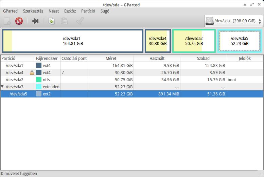The image size is (264, 177).
Task: Sort by the Használt column header
Action: tap(157, 59)
